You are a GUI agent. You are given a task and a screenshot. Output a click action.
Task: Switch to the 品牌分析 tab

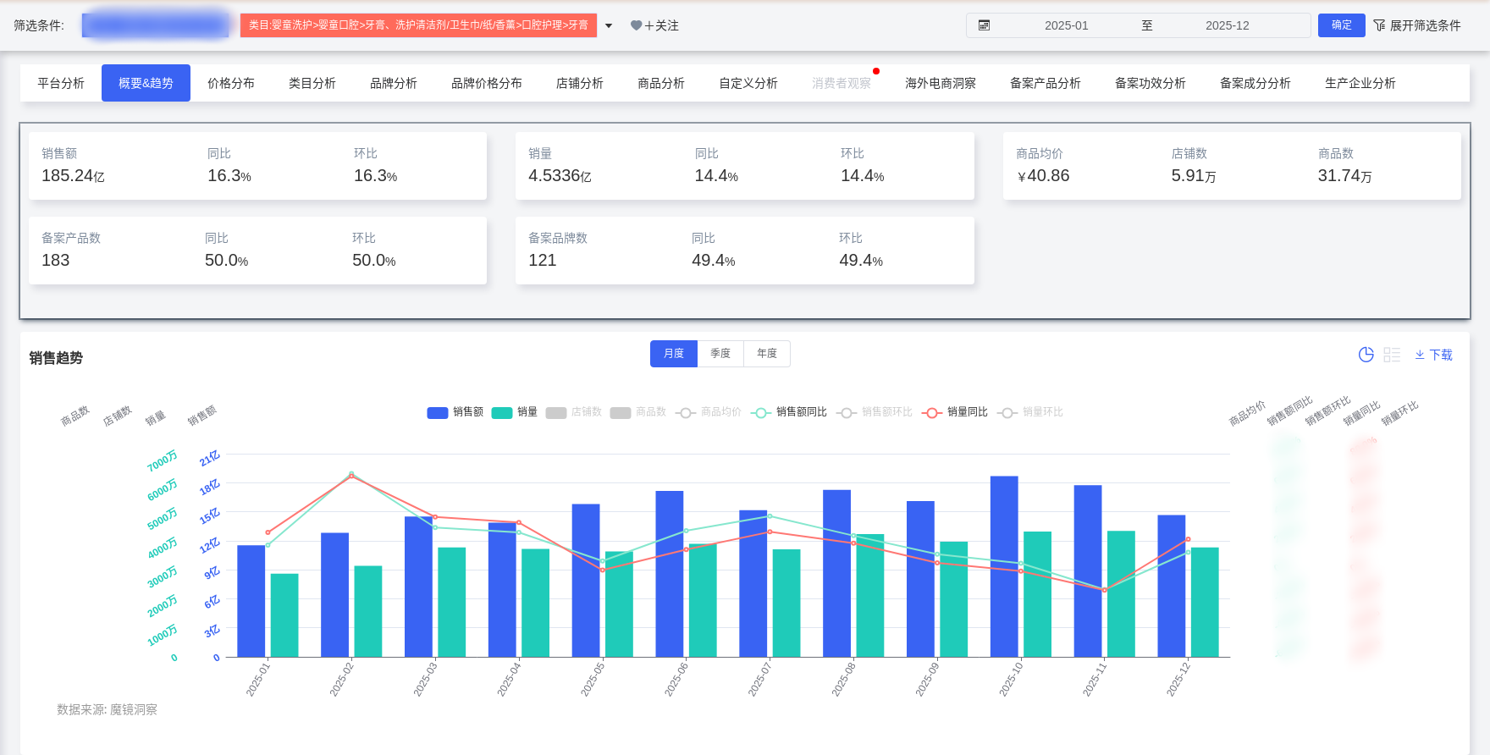(x=393, y=83)
